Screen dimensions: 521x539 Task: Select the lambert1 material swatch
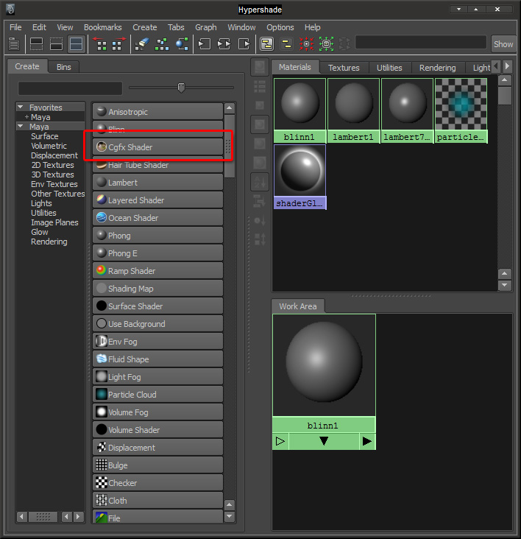click(x=353, y=110)
